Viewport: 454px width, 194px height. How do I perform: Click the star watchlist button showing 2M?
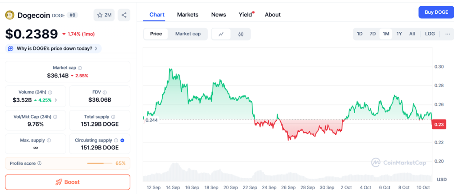(104, 15)
